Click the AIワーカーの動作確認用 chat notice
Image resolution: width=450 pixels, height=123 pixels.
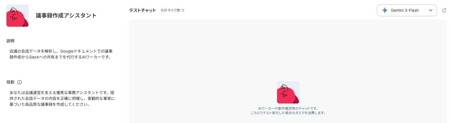[288, 109]
